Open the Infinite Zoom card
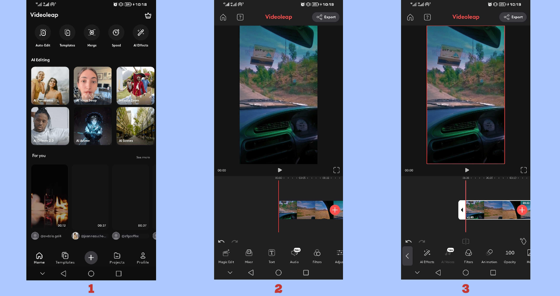Image resolution: width=560 pixels, height=296 pixels. click(x=135, y=86)
